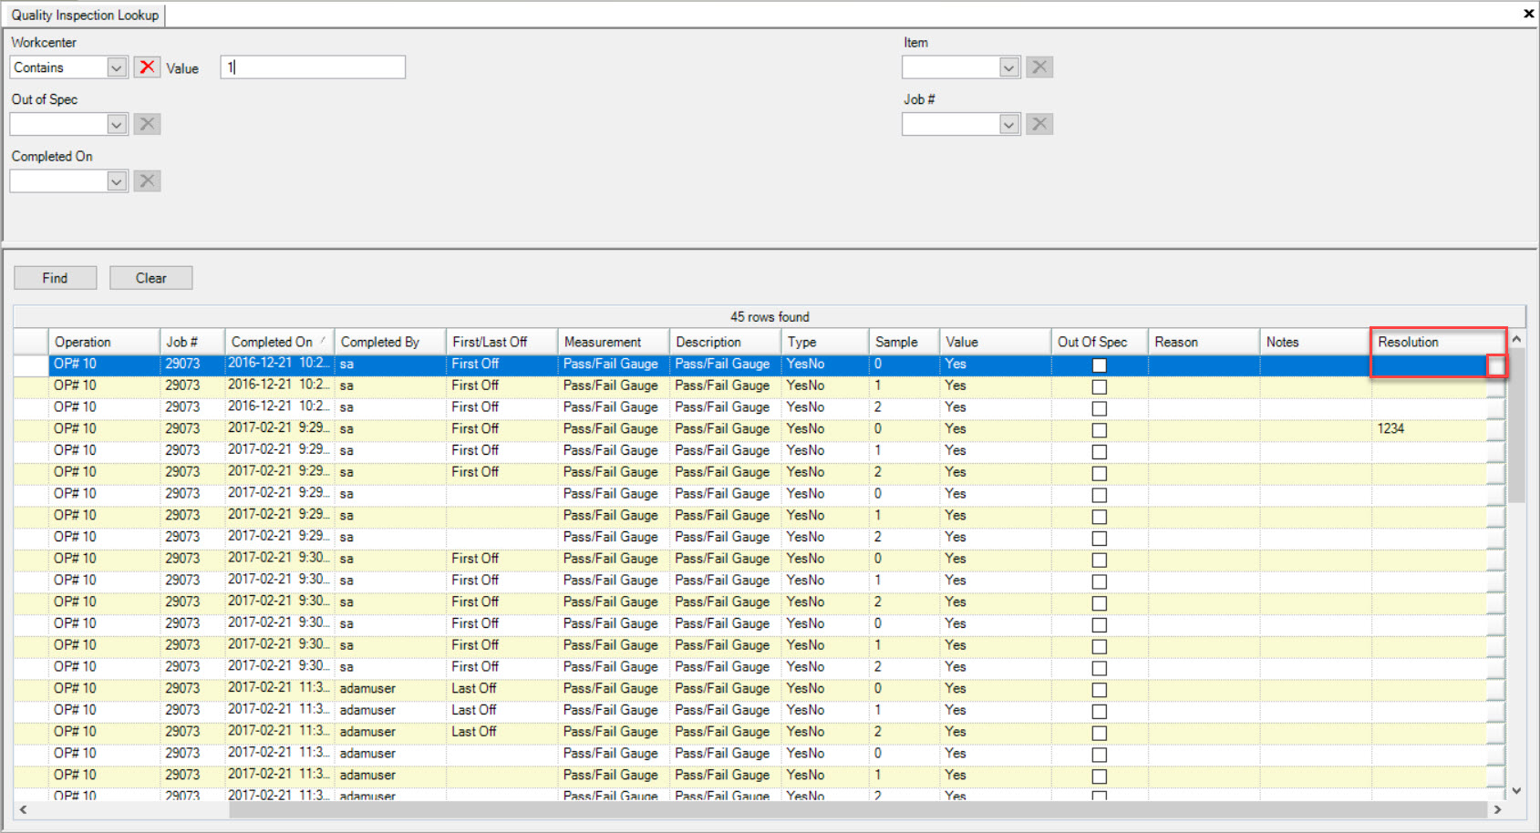Sort by Completed On column header
The width and height of the screenshot is (1540, 833).
click(280, 342)
